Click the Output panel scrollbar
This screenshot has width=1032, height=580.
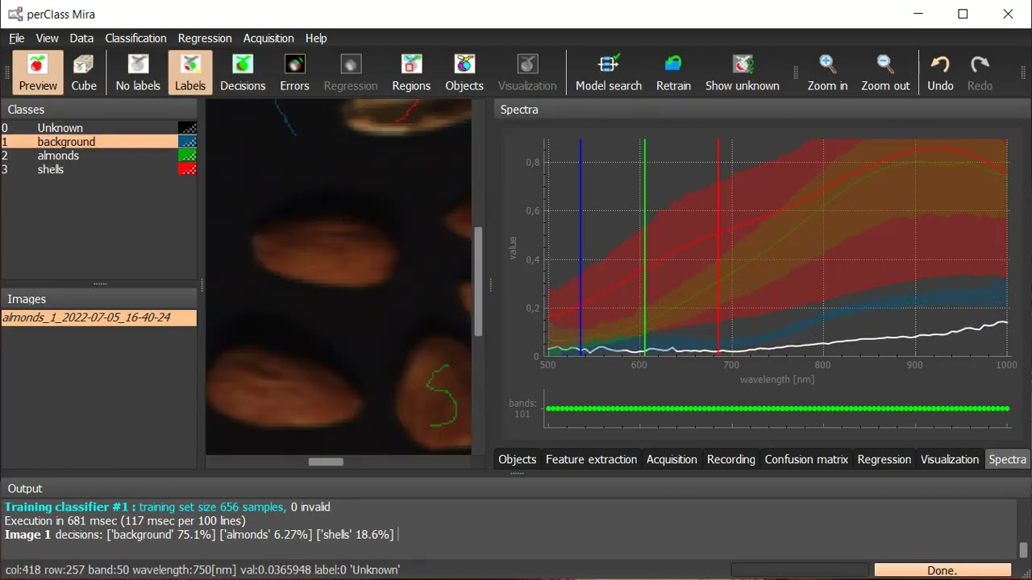click(x=1023, y=550)
